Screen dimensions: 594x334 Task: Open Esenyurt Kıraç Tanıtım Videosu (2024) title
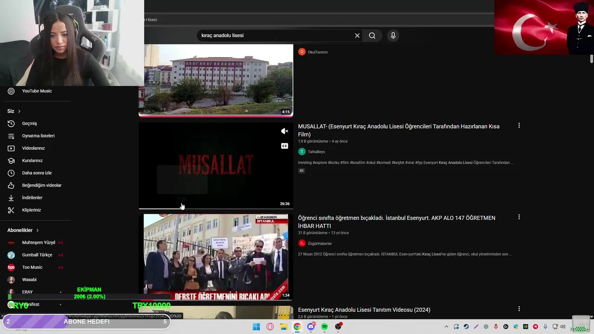364,310
